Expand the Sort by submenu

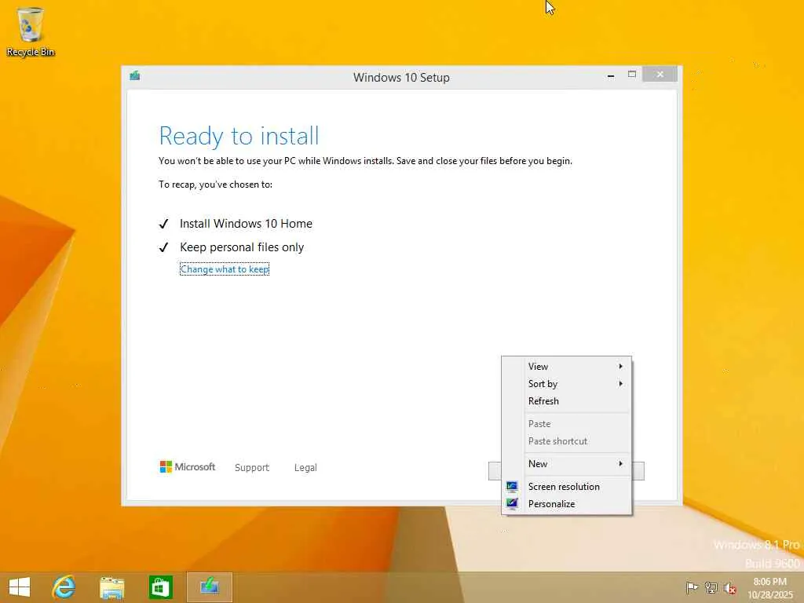567,383
